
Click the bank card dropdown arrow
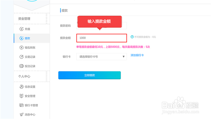[123, 56]
